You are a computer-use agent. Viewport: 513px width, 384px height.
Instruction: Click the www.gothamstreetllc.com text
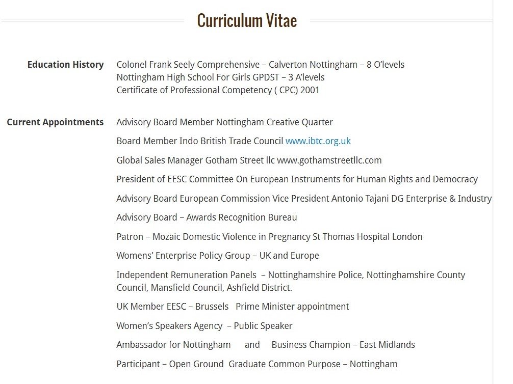329,160
